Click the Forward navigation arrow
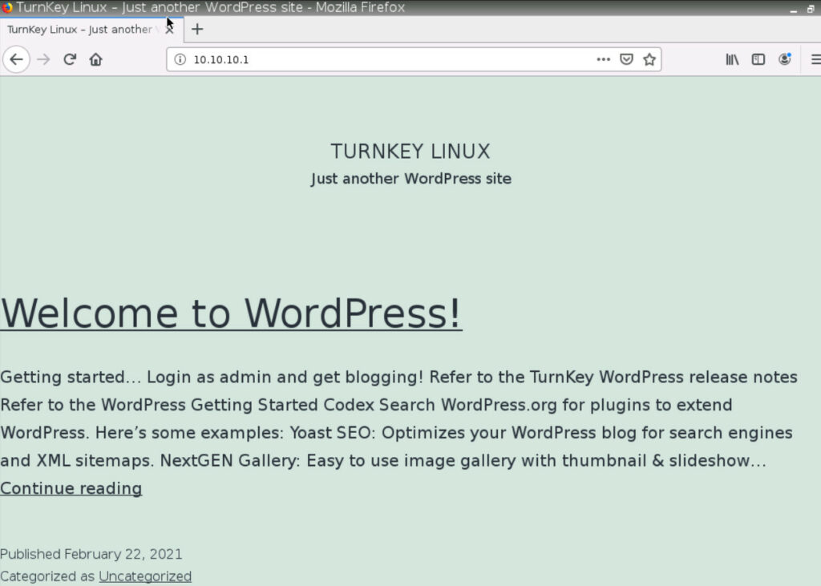This screenshot has width=821, height=586. (43, 59)
